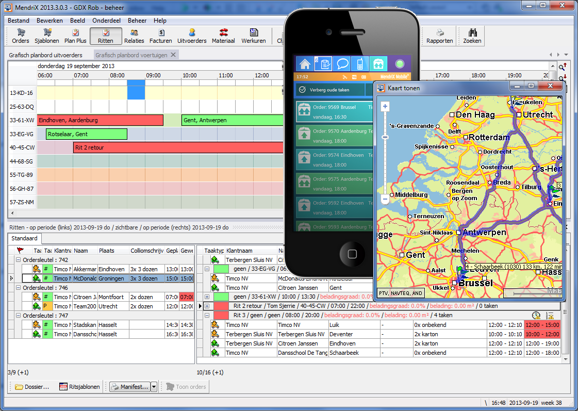Collapse the Ordersleutel 742 group
578x411 pixels.
point(19,260)
